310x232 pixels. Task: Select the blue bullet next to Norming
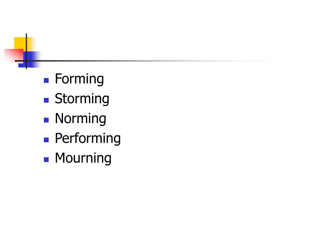46,120
